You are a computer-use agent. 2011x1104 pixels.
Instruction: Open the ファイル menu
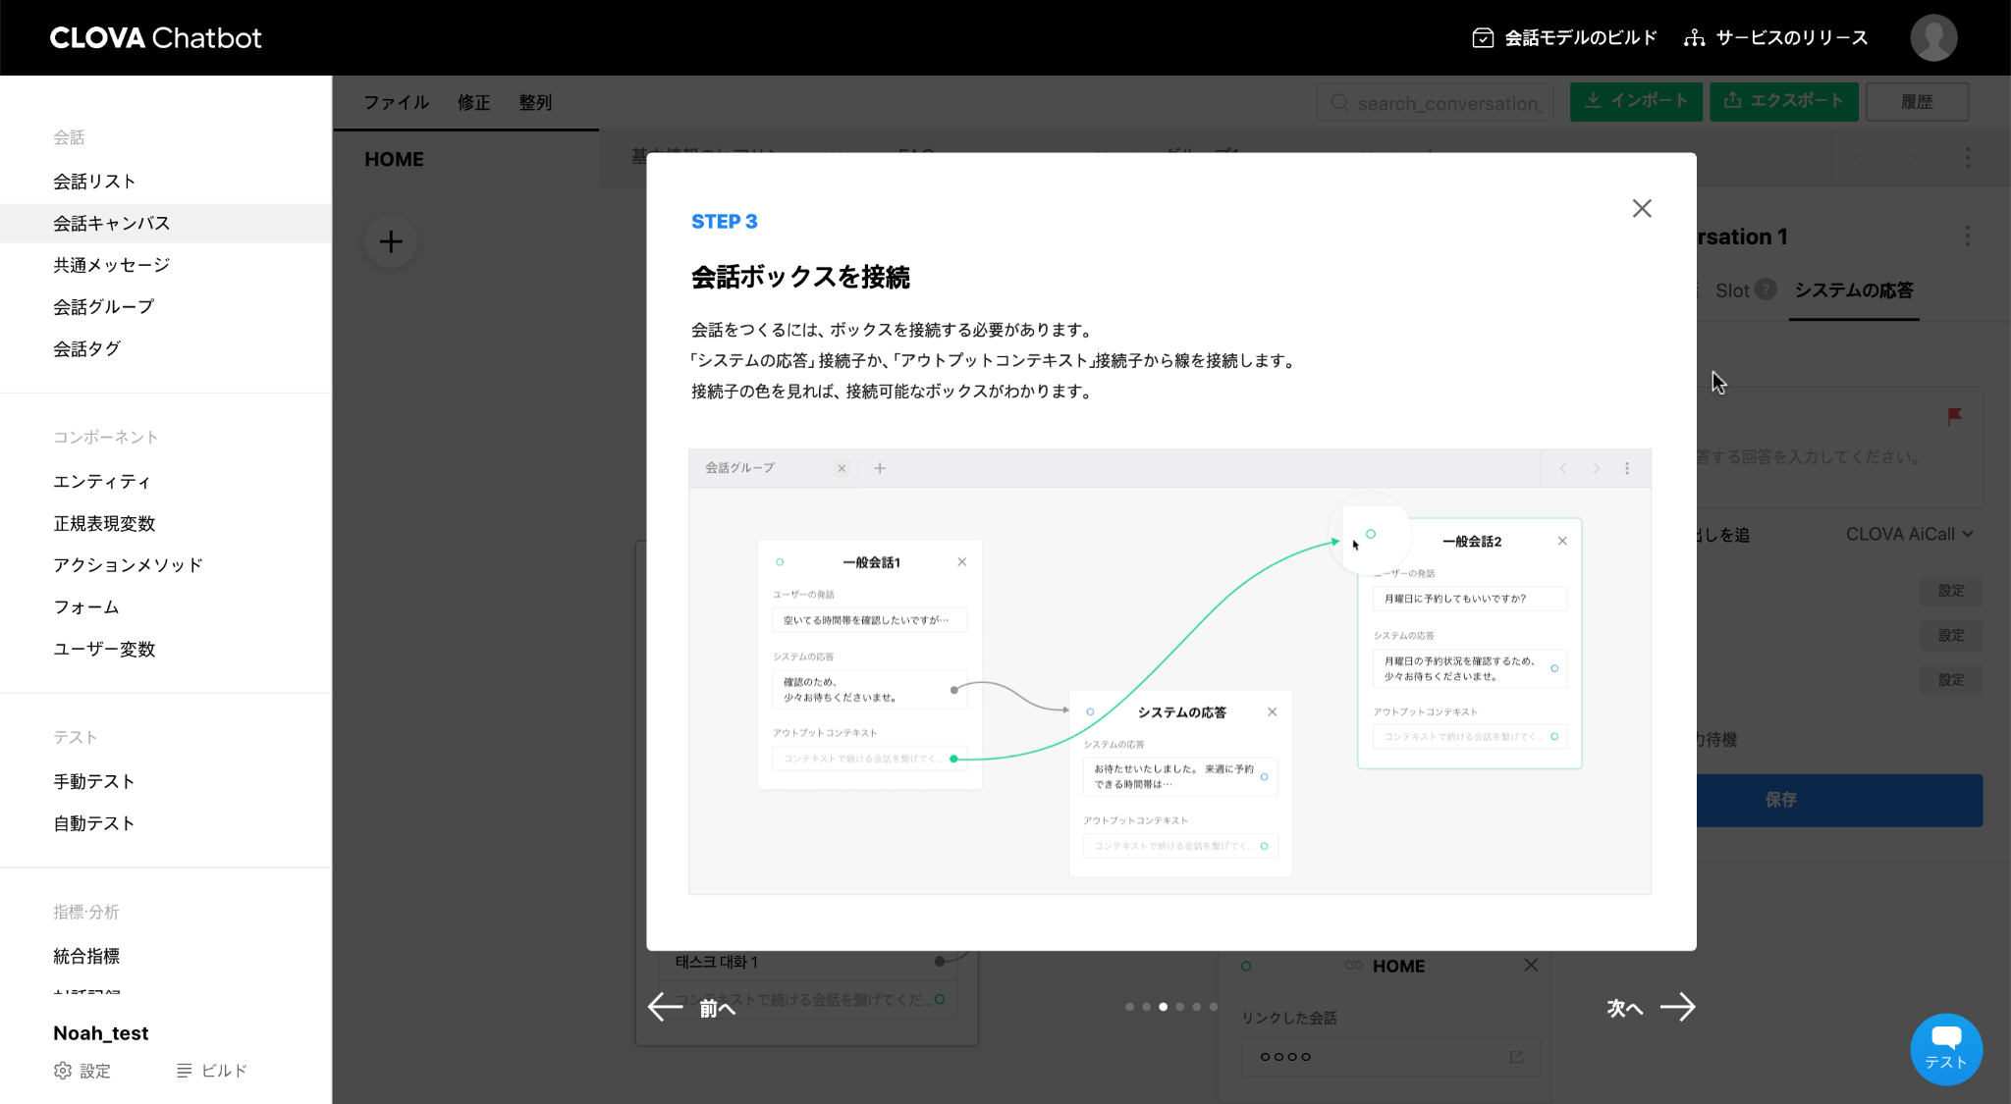click(x=397, y=102)
